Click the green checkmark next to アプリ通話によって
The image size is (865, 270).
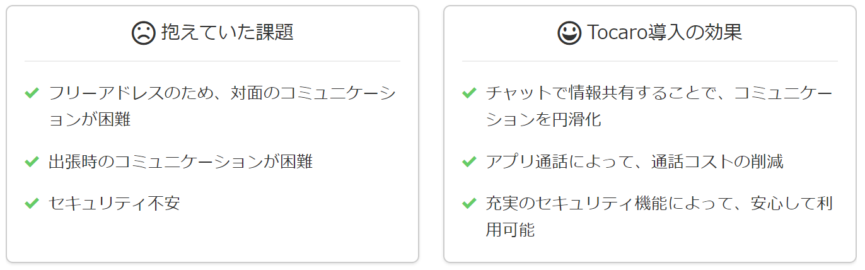tap(469, 162)
